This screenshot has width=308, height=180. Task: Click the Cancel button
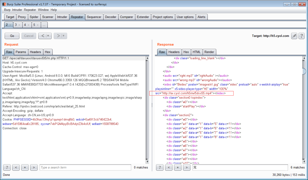pyautogui.click(x=29, y=36)
